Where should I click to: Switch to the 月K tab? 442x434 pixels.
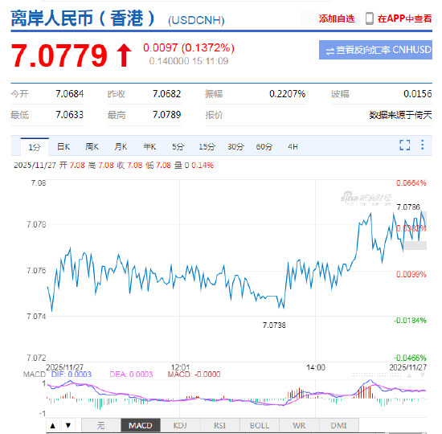tap(121, 146)
